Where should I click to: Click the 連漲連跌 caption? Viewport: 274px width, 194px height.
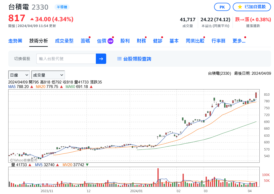coord(253,26)
